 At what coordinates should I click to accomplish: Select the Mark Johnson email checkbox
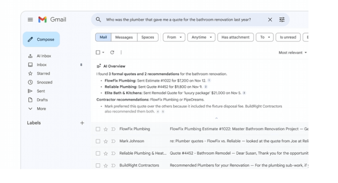(98, 141)
